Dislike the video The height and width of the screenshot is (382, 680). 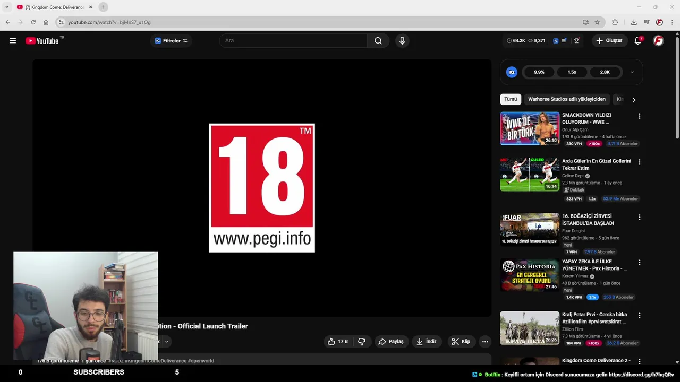point(362,342)
